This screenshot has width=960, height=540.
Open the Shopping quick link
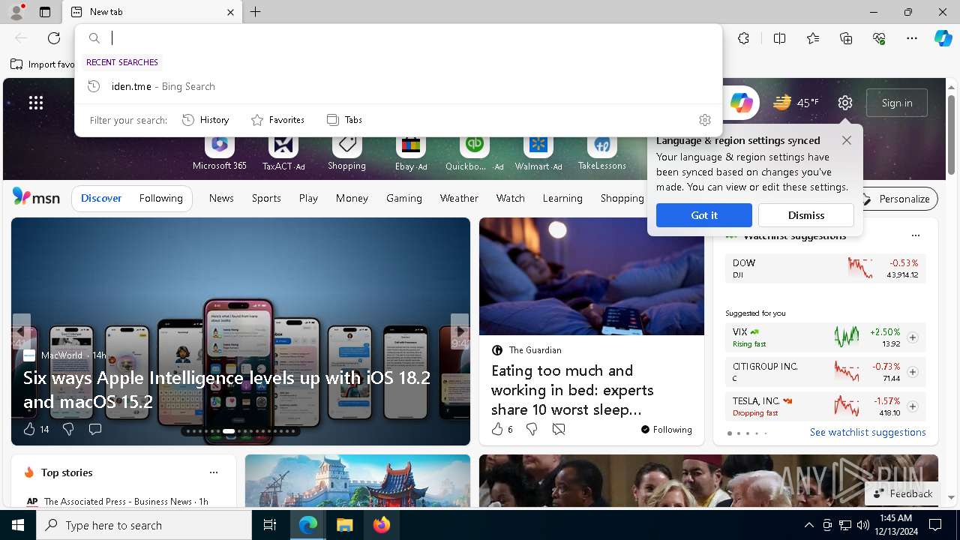pyautogui.click(x=346, y=152)
